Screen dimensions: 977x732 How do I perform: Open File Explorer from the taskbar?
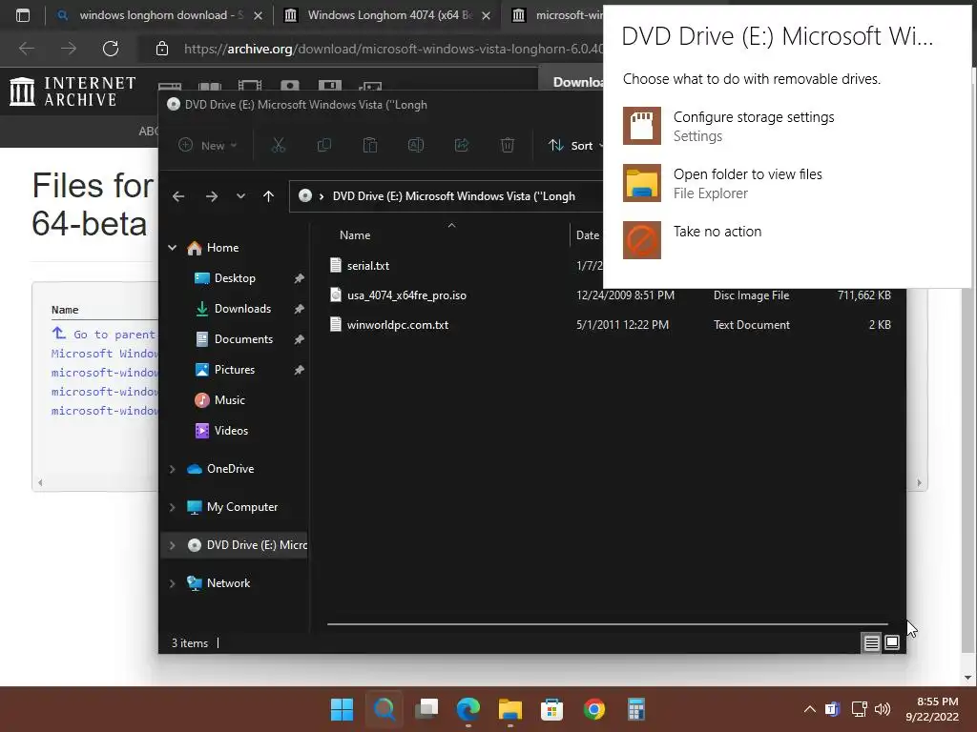tap(510, 709)
